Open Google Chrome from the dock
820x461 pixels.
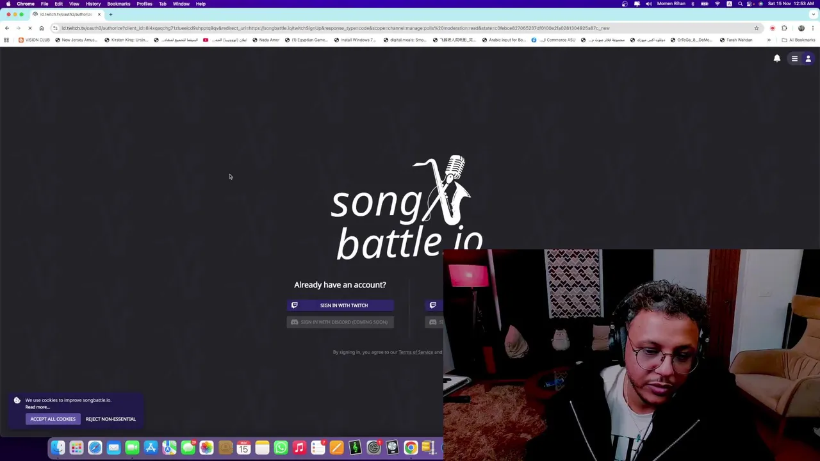coord(411,448)
